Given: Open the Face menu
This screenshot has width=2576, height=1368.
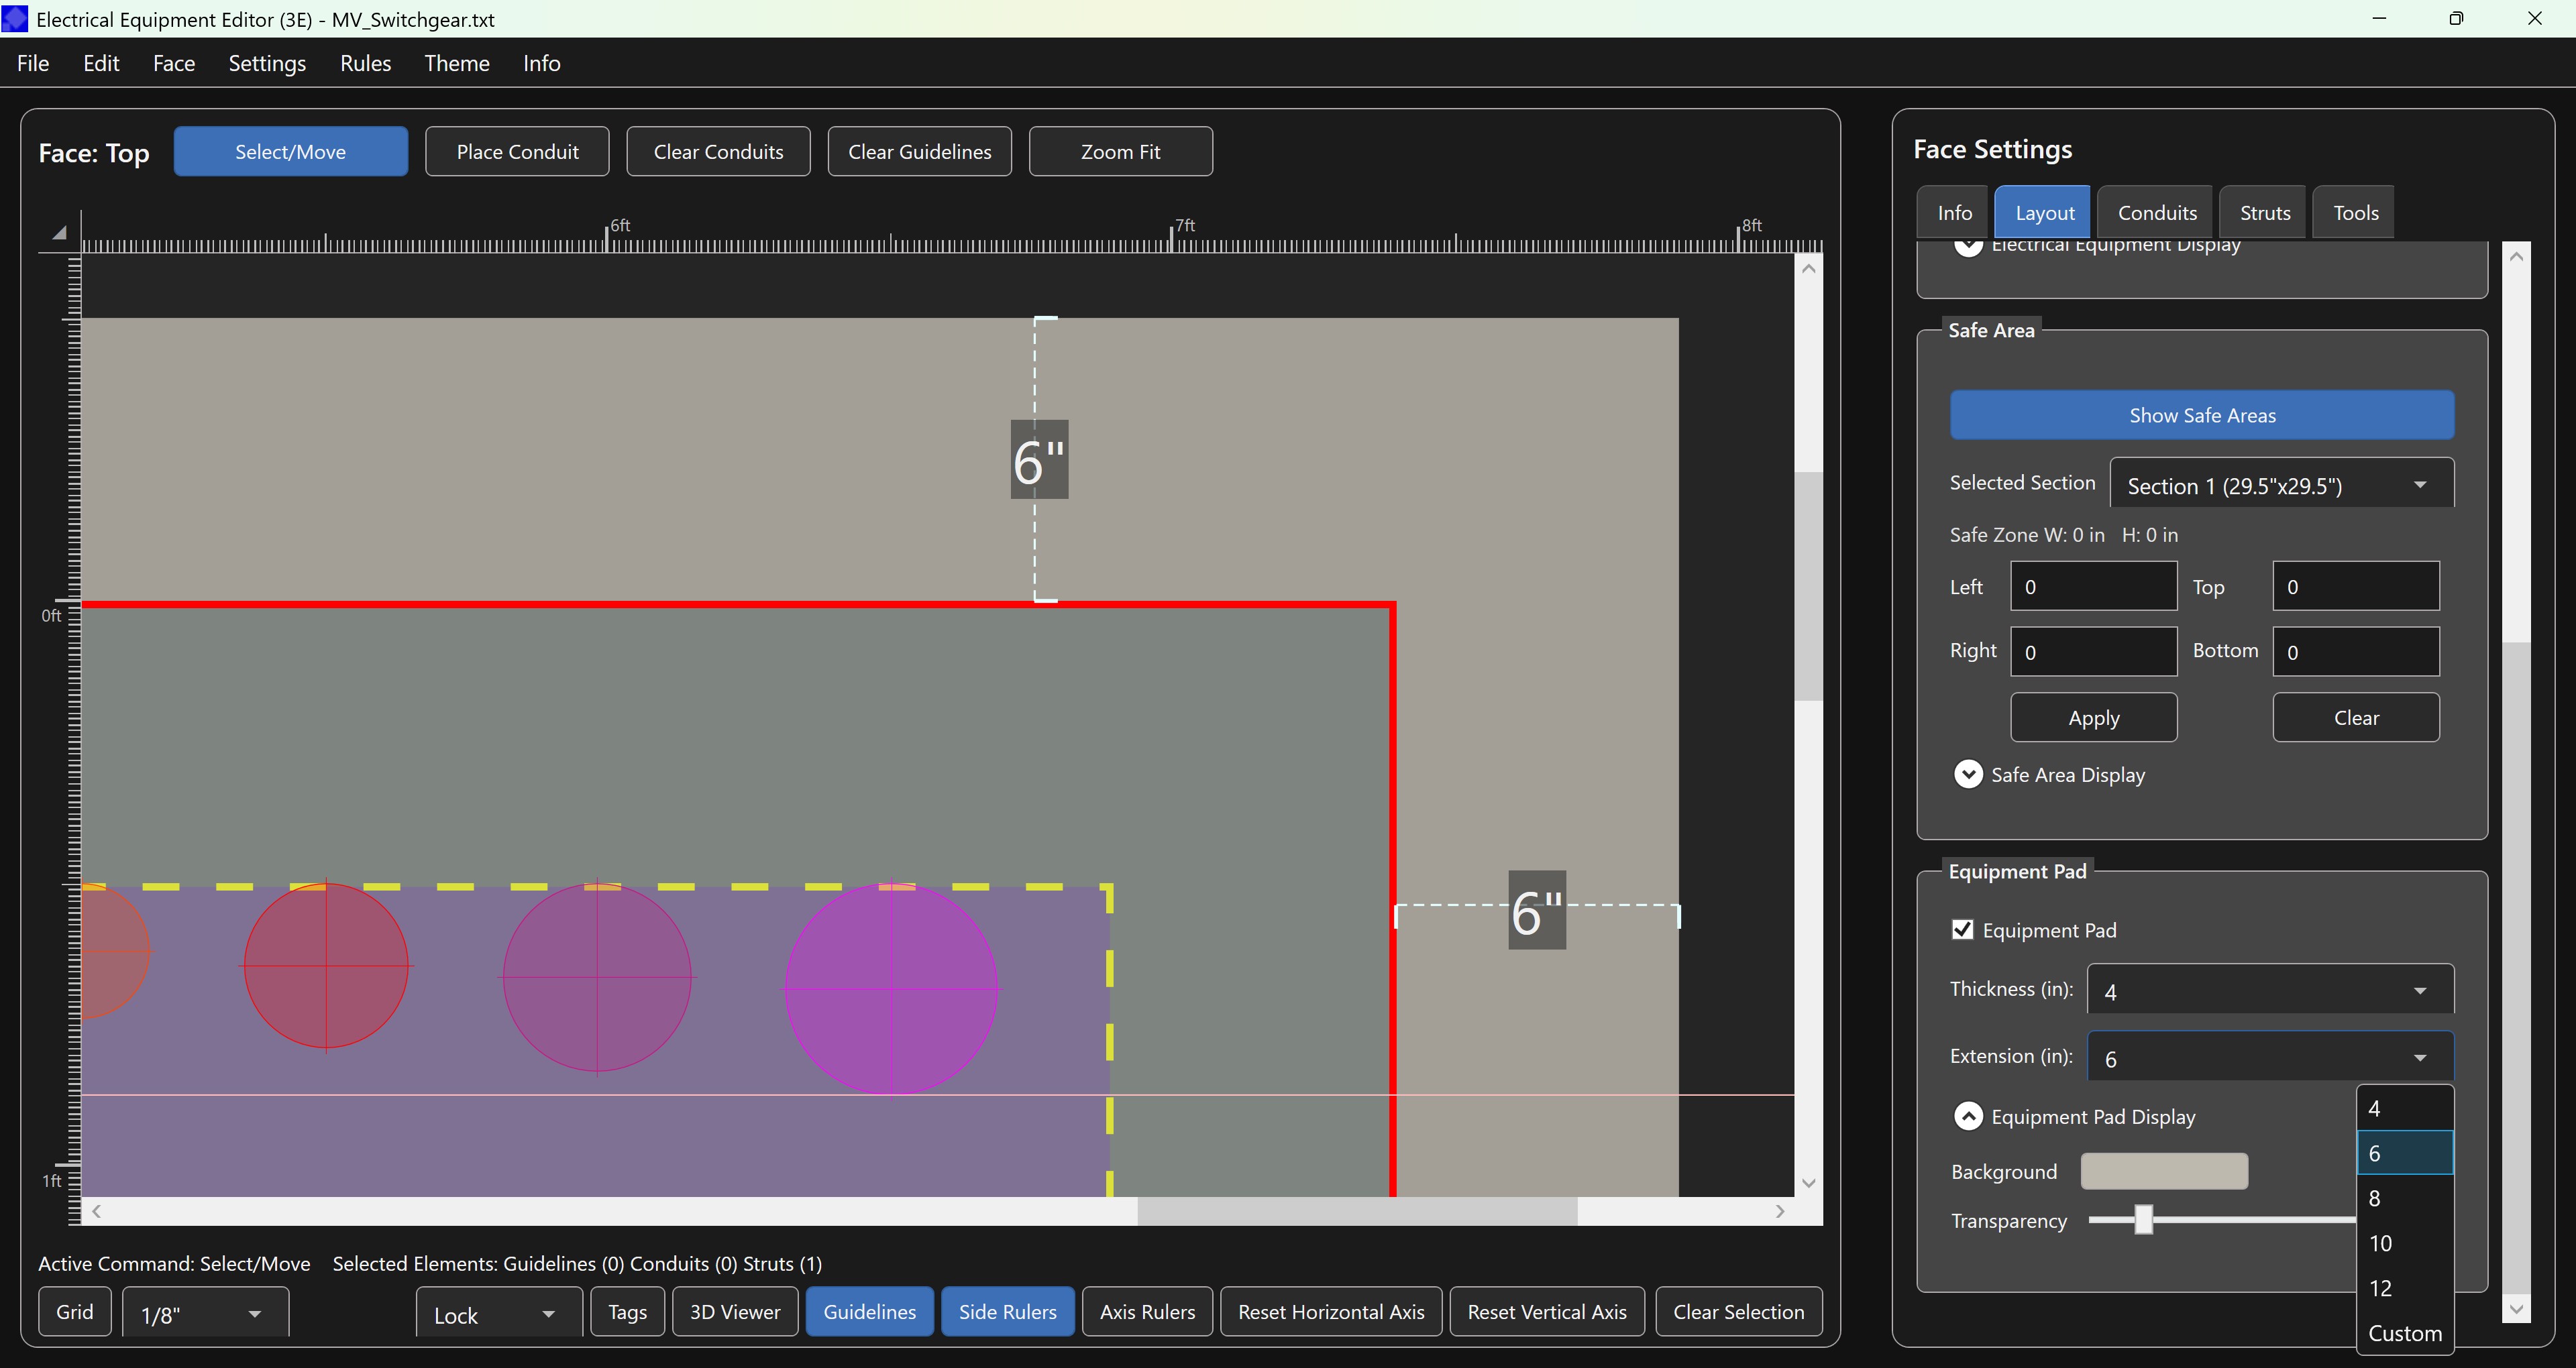Looking at the screenshot, I should [173, 62].
